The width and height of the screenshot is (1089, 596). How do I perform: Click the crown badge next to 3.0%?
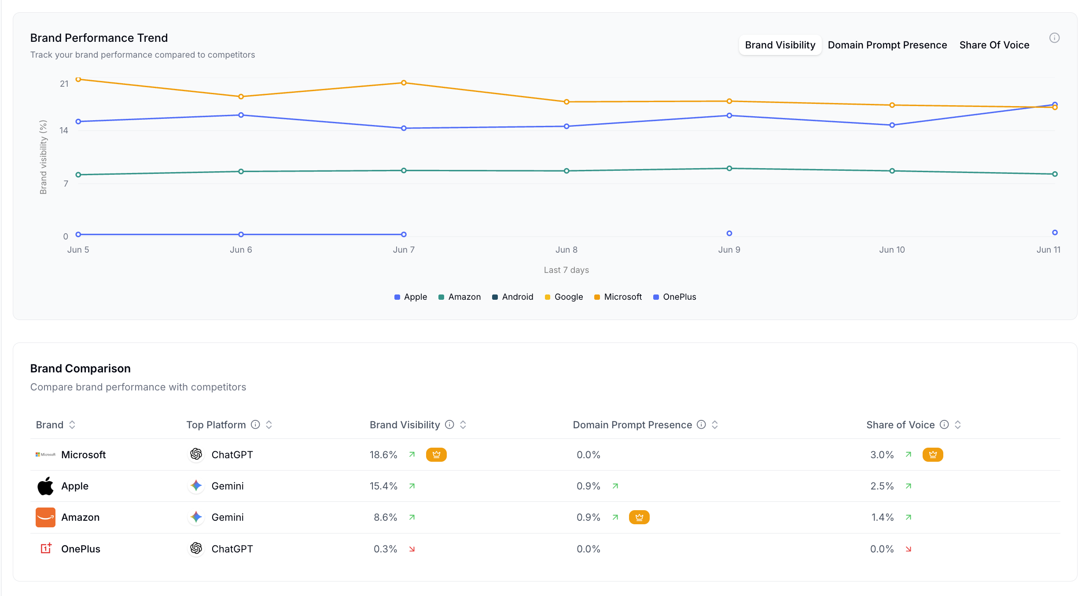pos(933,455)
